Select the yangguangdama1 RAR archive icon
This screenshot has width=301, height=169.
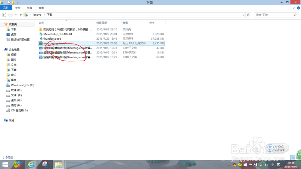[x=41, y=43]
